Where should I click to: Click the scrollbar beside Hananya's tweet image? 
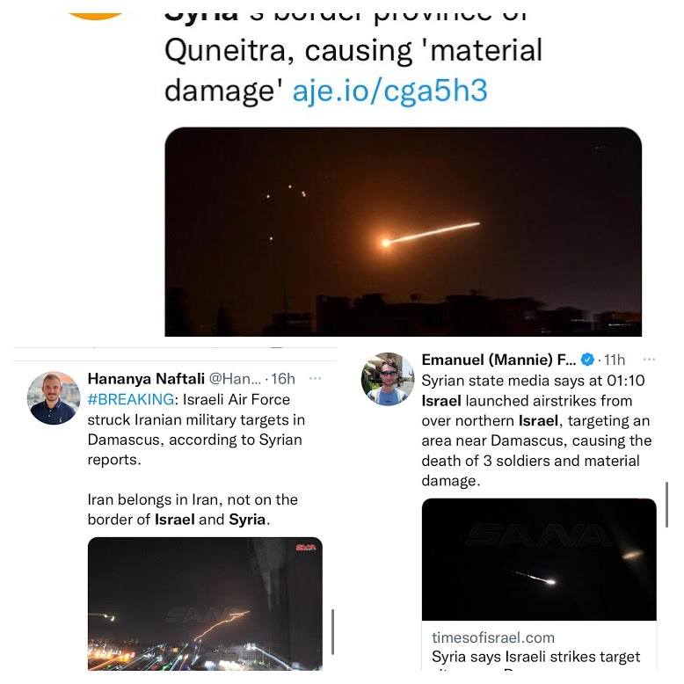pyautogui.click(x=333, y=631)
